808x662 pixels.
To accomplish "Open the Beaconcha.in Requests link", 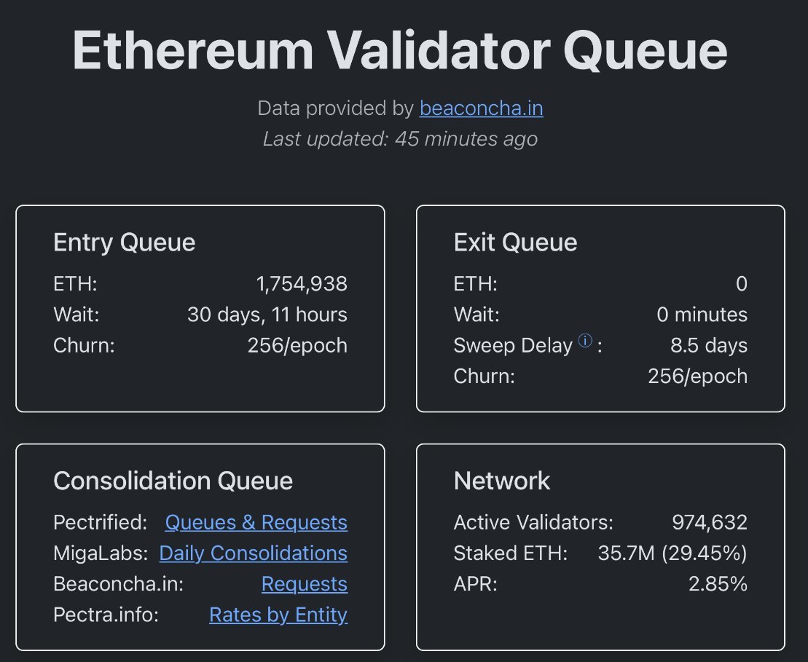I will tap(304, 584).
